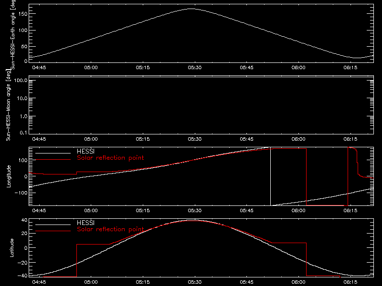Select the 06:00 time label under Moon angle plot
Image resolution: width=382 pixels, height=286 pixels.
coord(298,139)
